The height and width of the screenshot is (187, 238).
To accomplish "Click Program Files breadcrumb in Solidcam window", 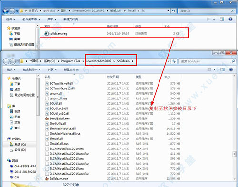I will coord(70,61).
